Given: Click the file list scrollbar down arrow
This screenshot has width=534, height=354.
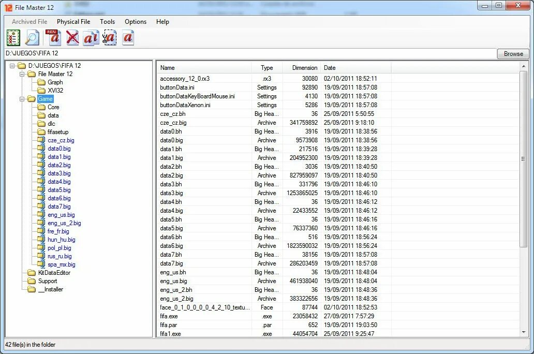Looking at the screenshot, I should pos(524,332).
